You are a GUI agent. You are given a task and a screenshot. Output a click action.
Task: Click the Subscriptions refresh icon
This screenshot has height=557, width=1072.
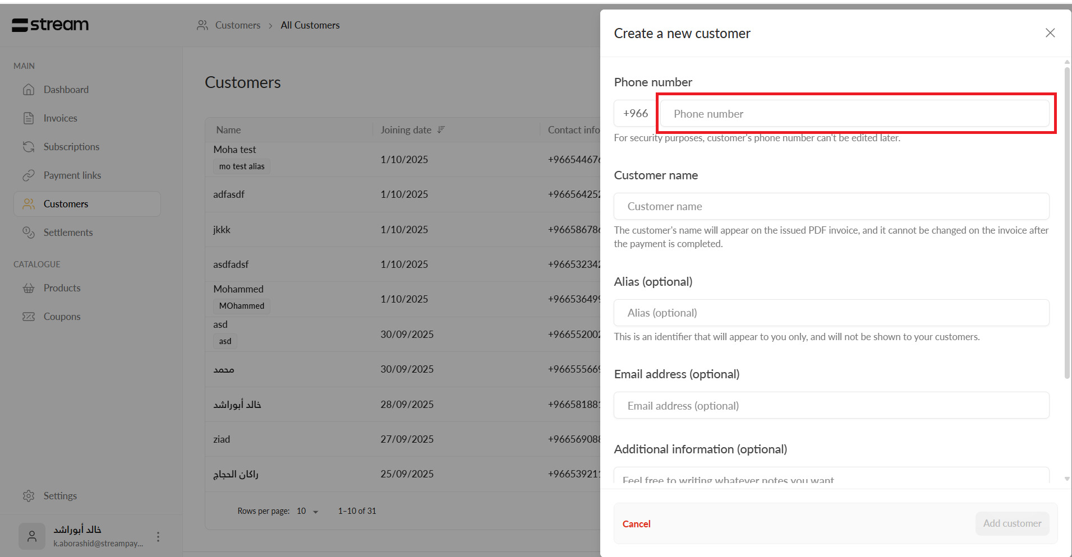pos(29,147)
